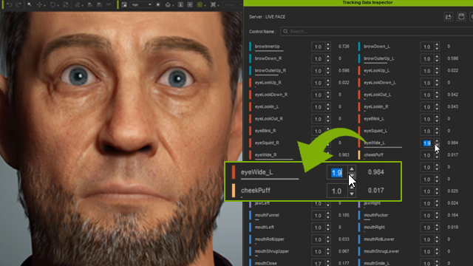
Task: Activate the Move tool in the toolbar
Action: (39, 5)
